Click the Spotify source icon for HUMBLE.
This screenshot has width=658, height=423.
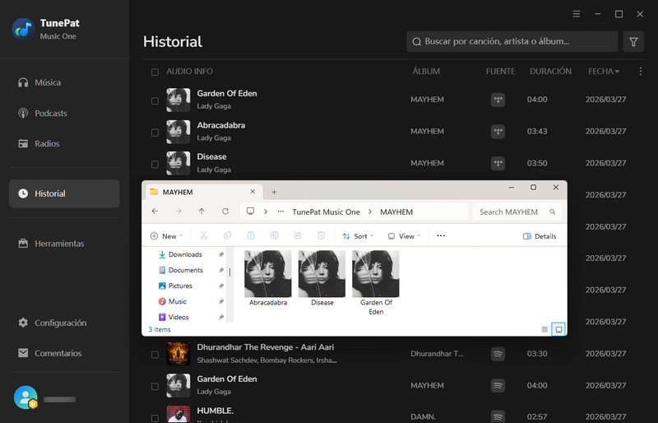click(498, 416)
